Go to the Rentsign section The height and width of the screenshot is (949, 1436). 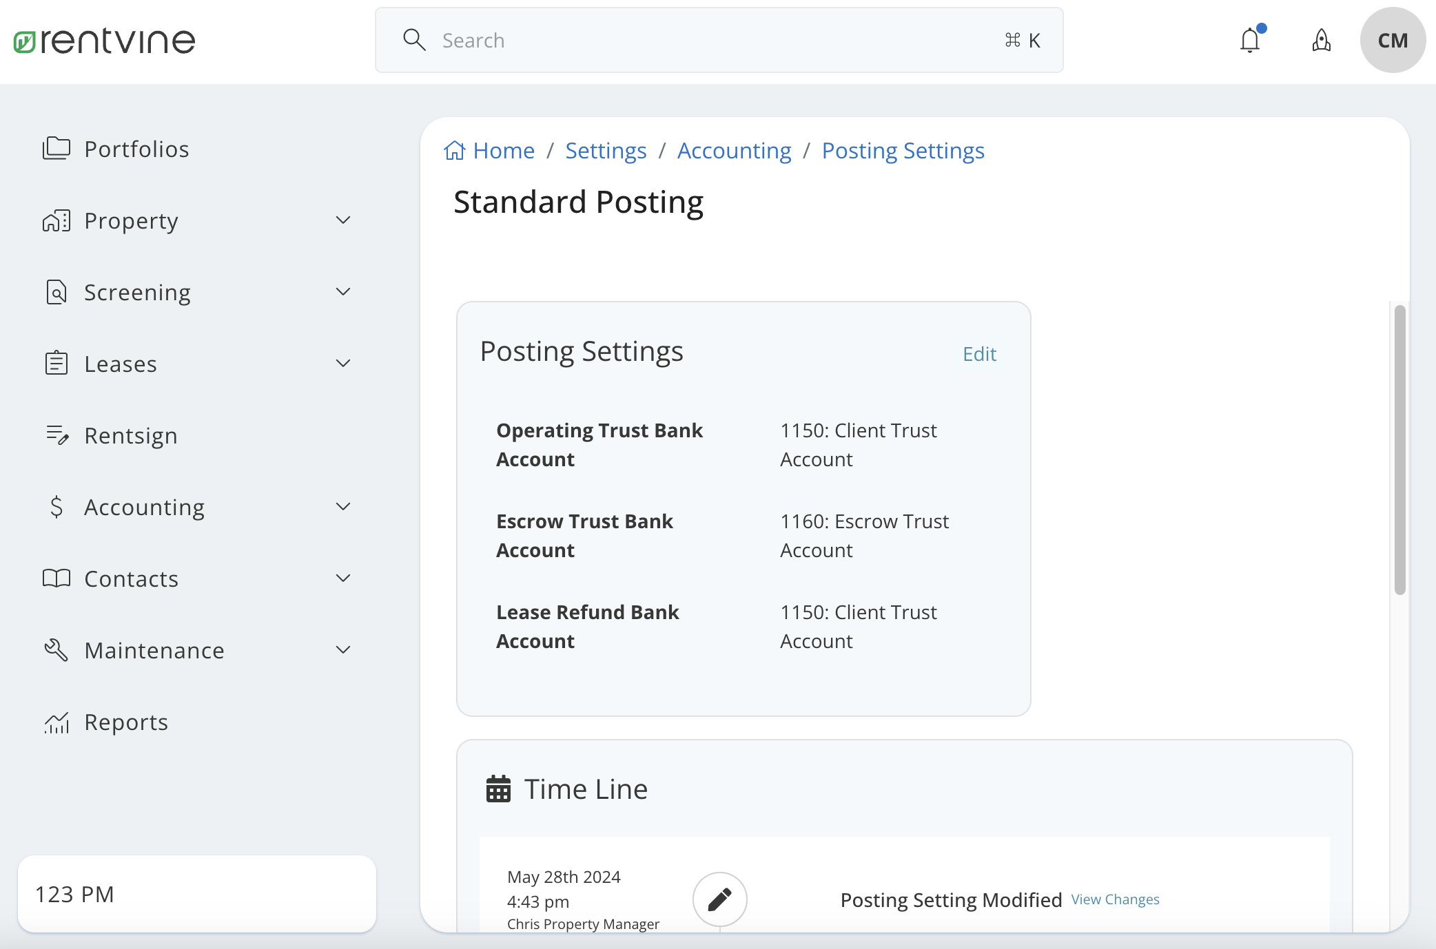coord(131,435)
